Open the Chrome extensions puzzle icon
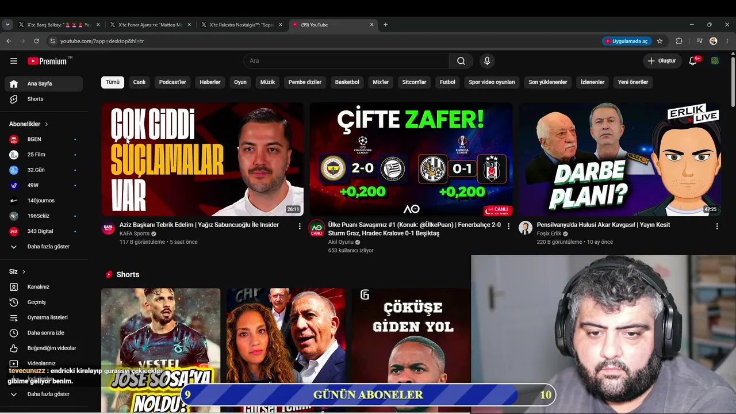The image size is (736, 414). 679,41
